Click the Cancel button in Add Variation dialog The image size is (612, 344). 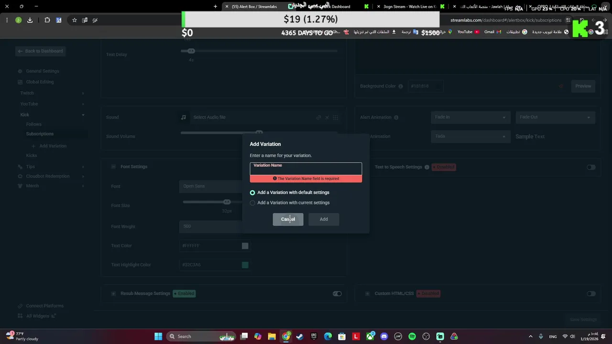pyautogui.click(x=288, y=219)
